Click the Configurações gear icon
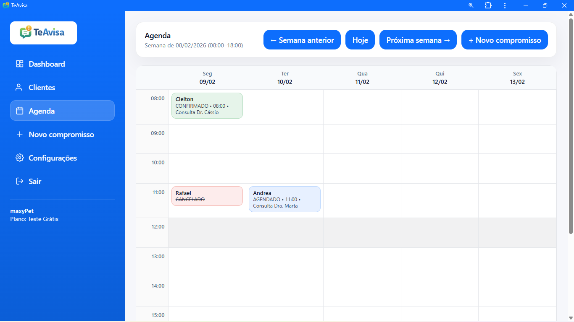This screenshot has width=574, height=322. [x=19, y=158]
